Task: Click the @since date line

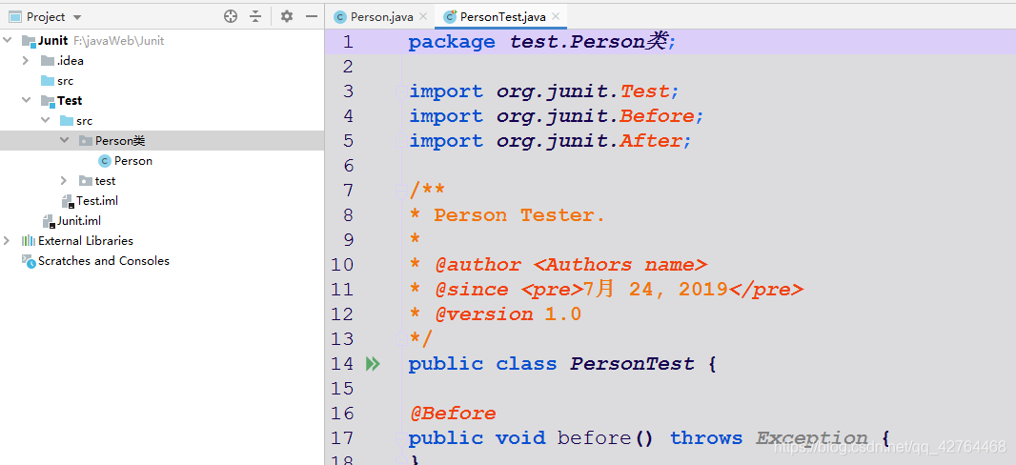Action: [606, 290]
